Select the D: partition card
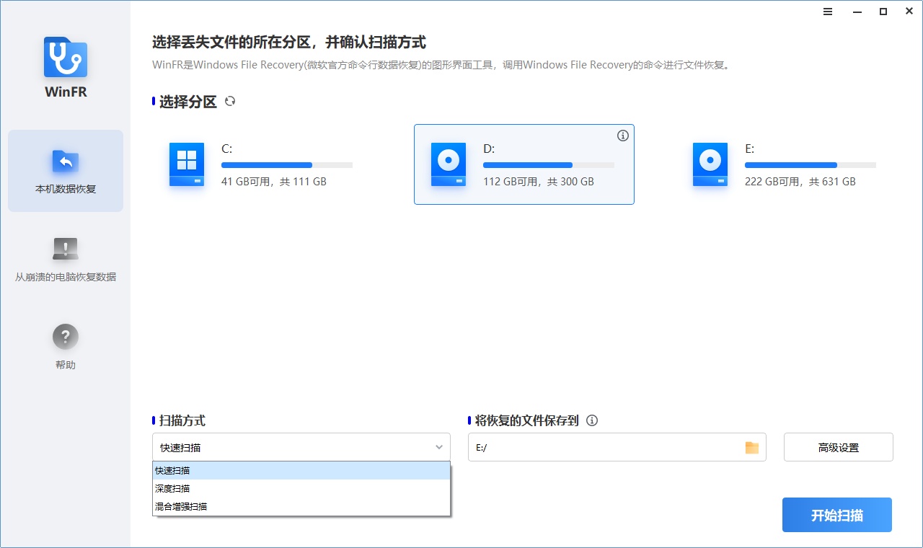The height and width of the screenshot is (548, 923). (x=524, y=164)
